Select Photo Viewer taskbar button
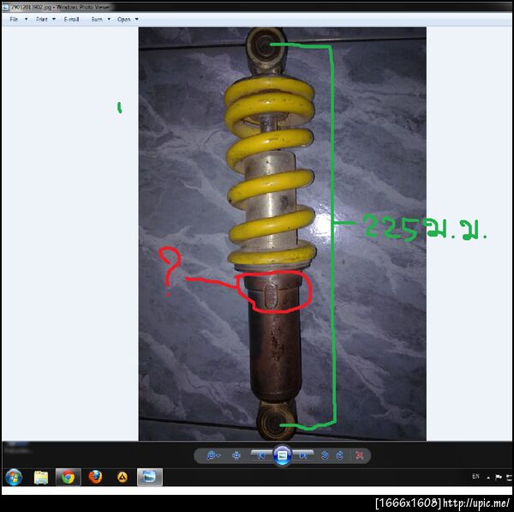 click(x=149, y=477)
